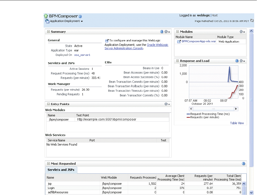Click the Summary panel gear settings icon

tap(167, 32)
